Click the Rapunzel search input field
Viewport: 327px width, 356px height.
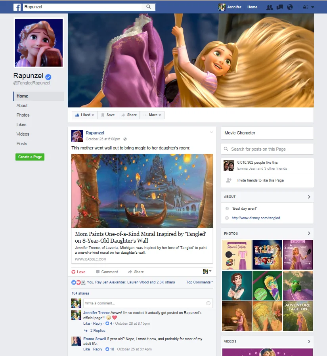pyautogui.click(x=82, y=7)
